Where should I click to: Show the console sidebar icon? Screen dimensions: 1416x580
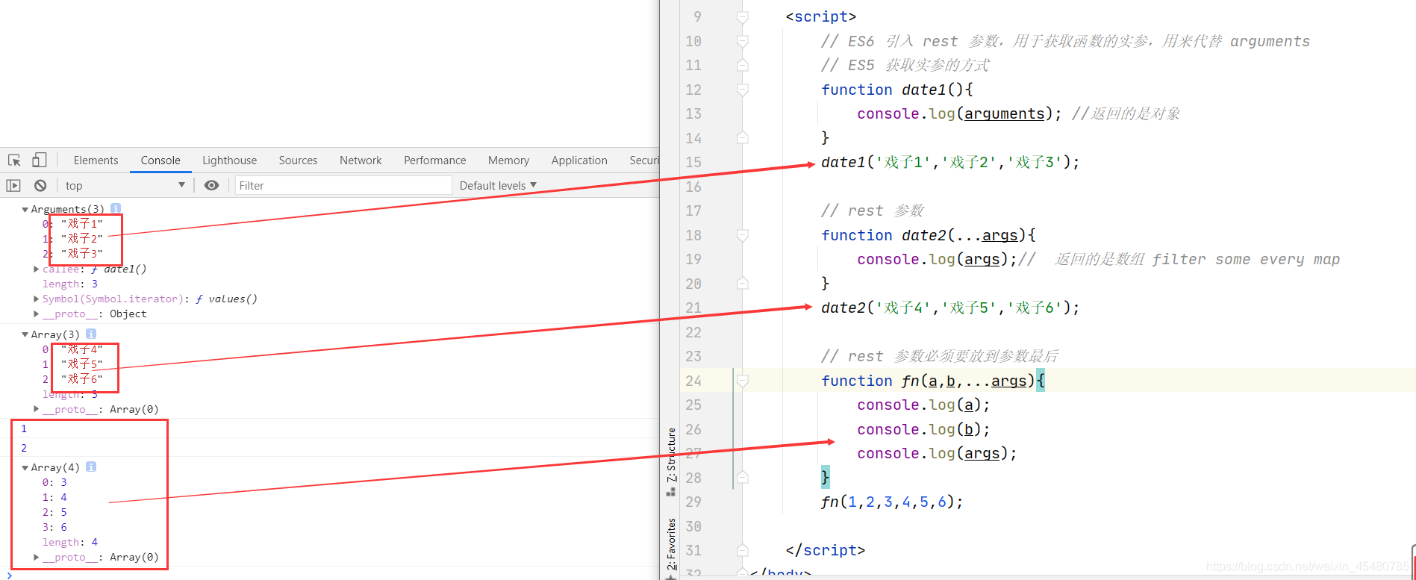[13, 185]
